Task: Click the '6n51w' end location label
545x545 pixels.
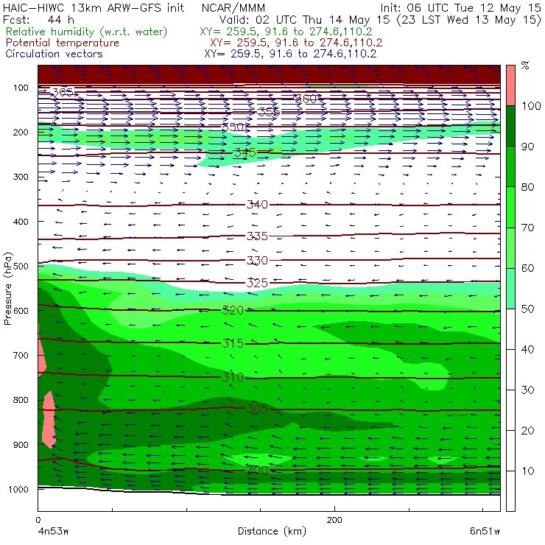Action: (x=485, y=531)
